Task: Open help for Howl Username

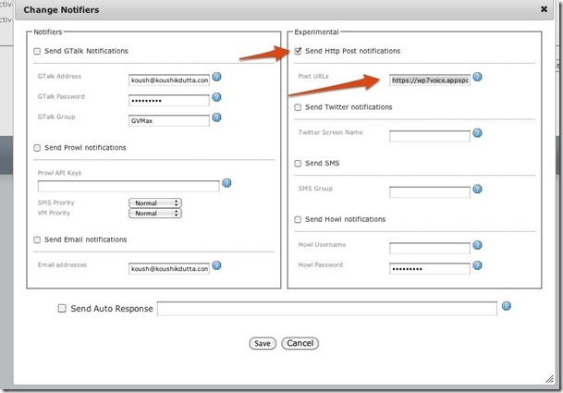Action: [477, 245]
